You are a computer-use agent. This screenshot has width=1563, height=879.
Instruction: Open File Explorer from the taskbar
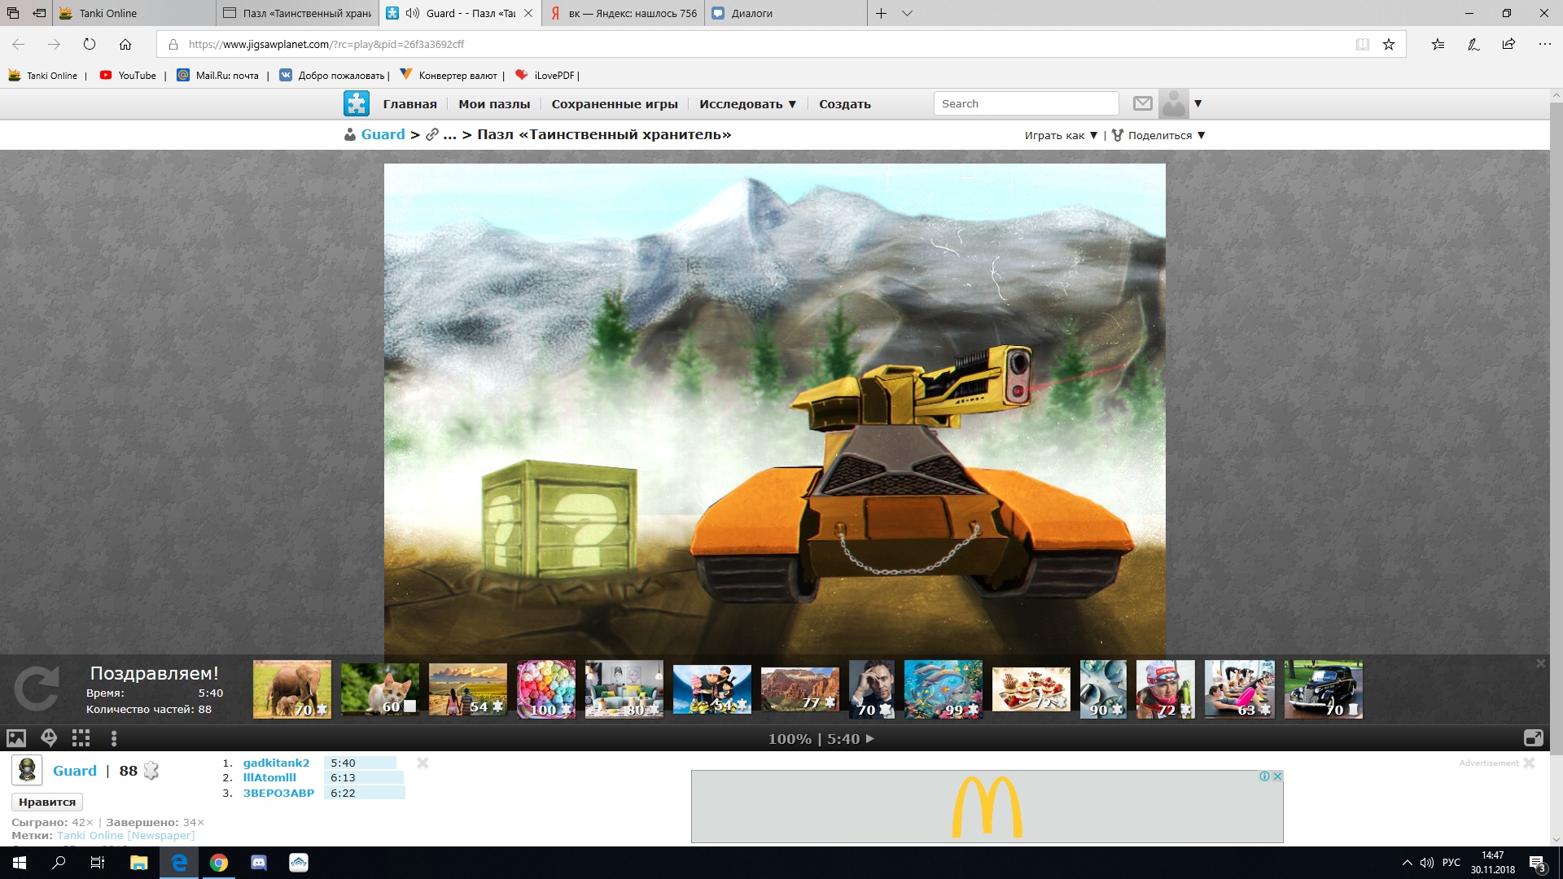[x=138, y=863]
